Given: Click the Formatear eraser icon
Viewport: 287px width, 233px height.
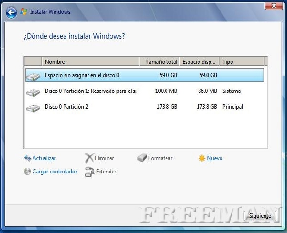Looking at the screenshot, I should 142,158.
